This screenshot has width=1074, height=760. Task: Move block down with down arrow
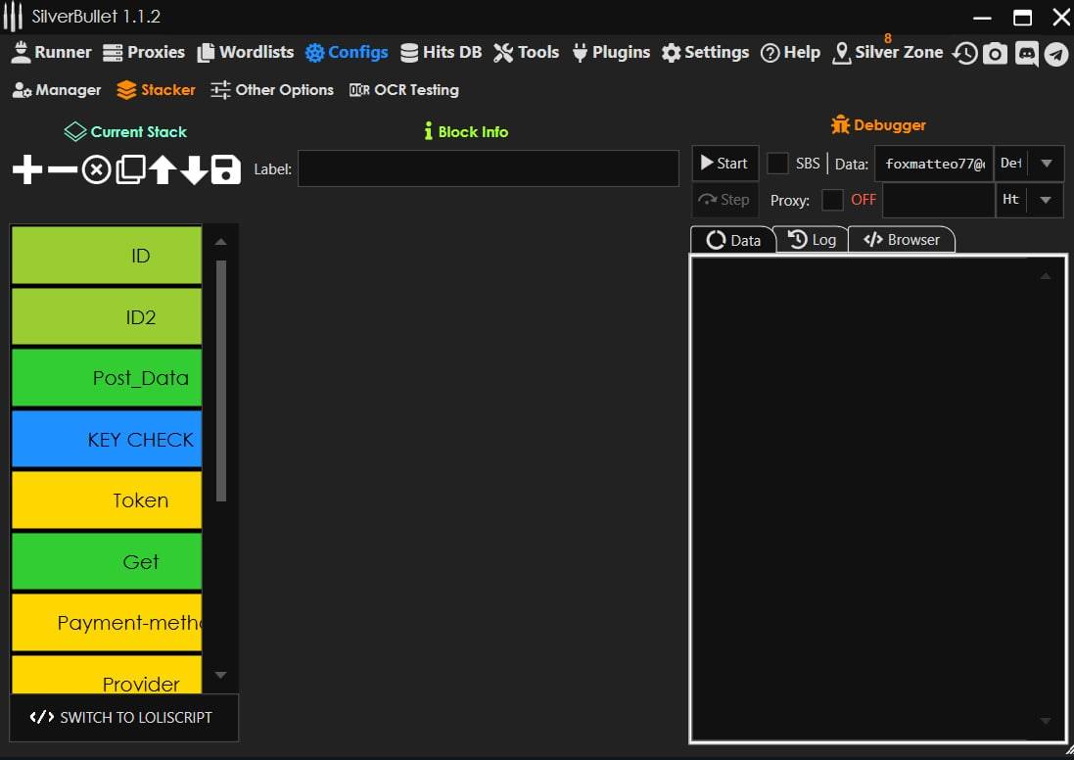pyautogui.click(x=195, y=169)
